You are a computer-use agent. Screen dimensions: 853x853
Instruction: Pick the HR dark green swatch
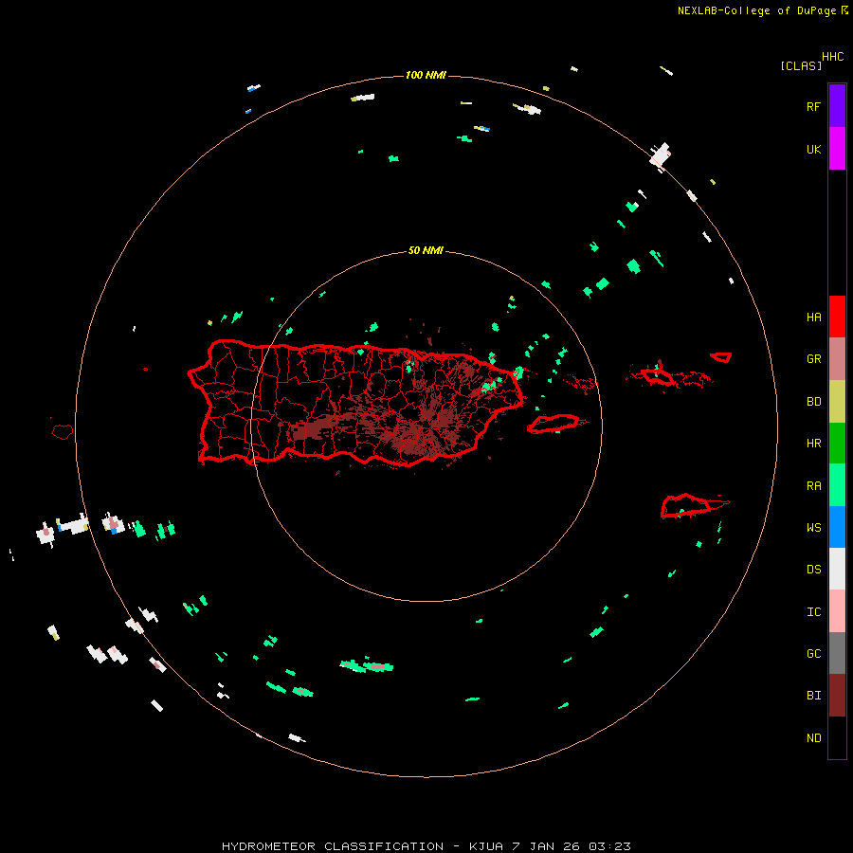click(x=837, y=444)
